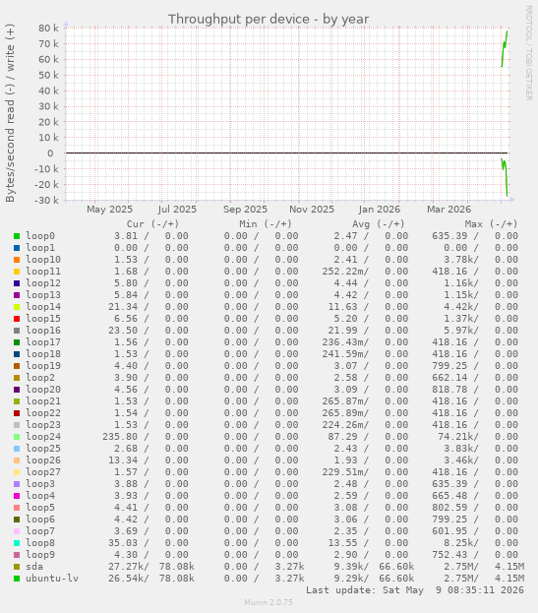Click the loop14 lime legend swatch
538x613 pixels.
point(17,307)
